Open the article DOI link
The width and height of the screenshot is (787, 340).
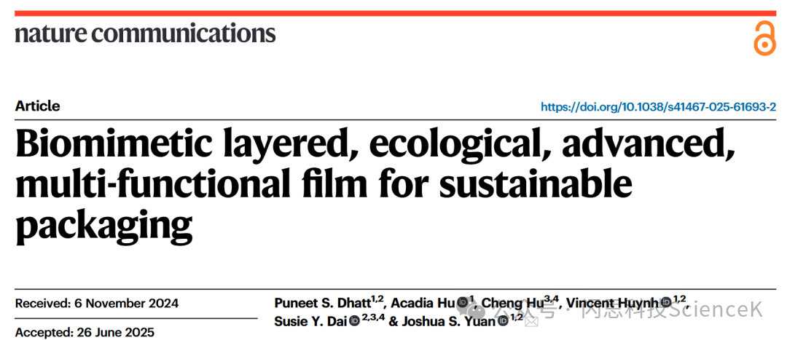(658, 107)
